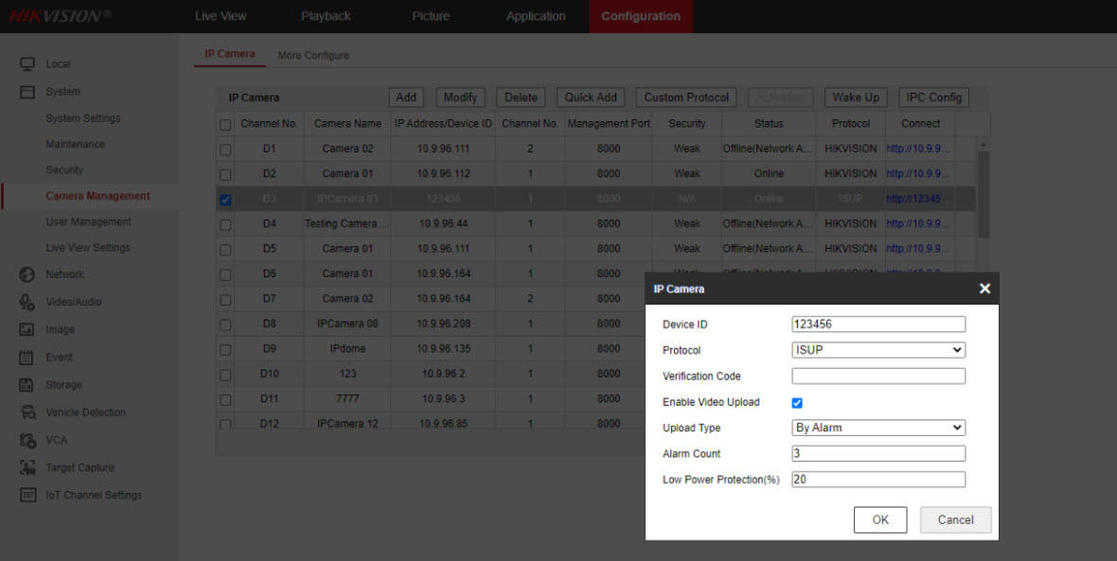Uncheck Enable Video Upload checkbox
Screen dimensions: 1117x561
tap(797, 403)
